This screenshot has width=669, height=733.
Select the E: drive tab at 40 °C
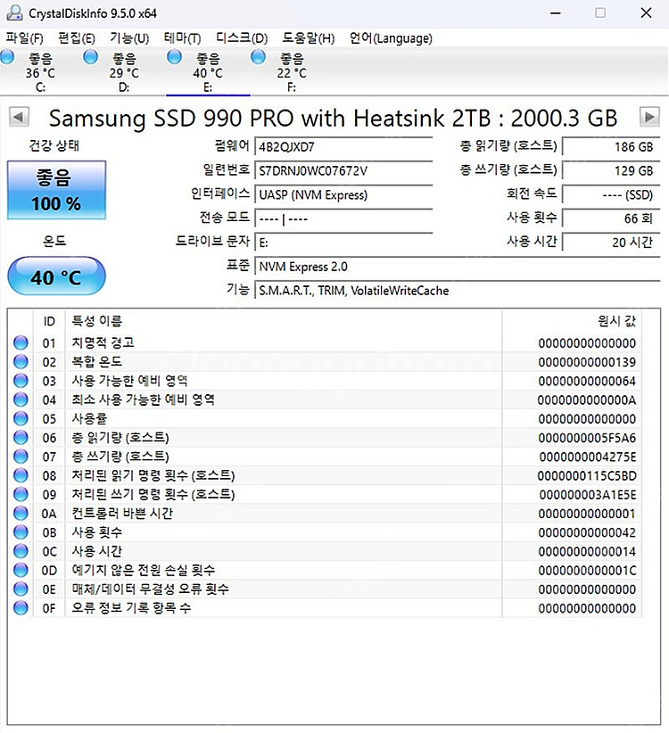208,72
